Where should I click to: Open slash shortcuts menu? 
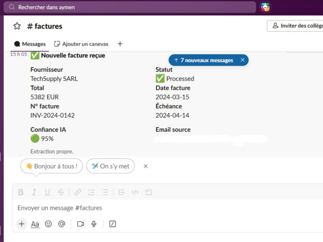[x=112, y=224]
